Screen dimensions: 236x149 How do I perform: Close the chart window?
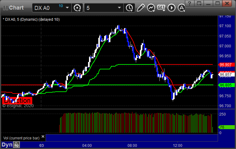[x=227, y=3]
